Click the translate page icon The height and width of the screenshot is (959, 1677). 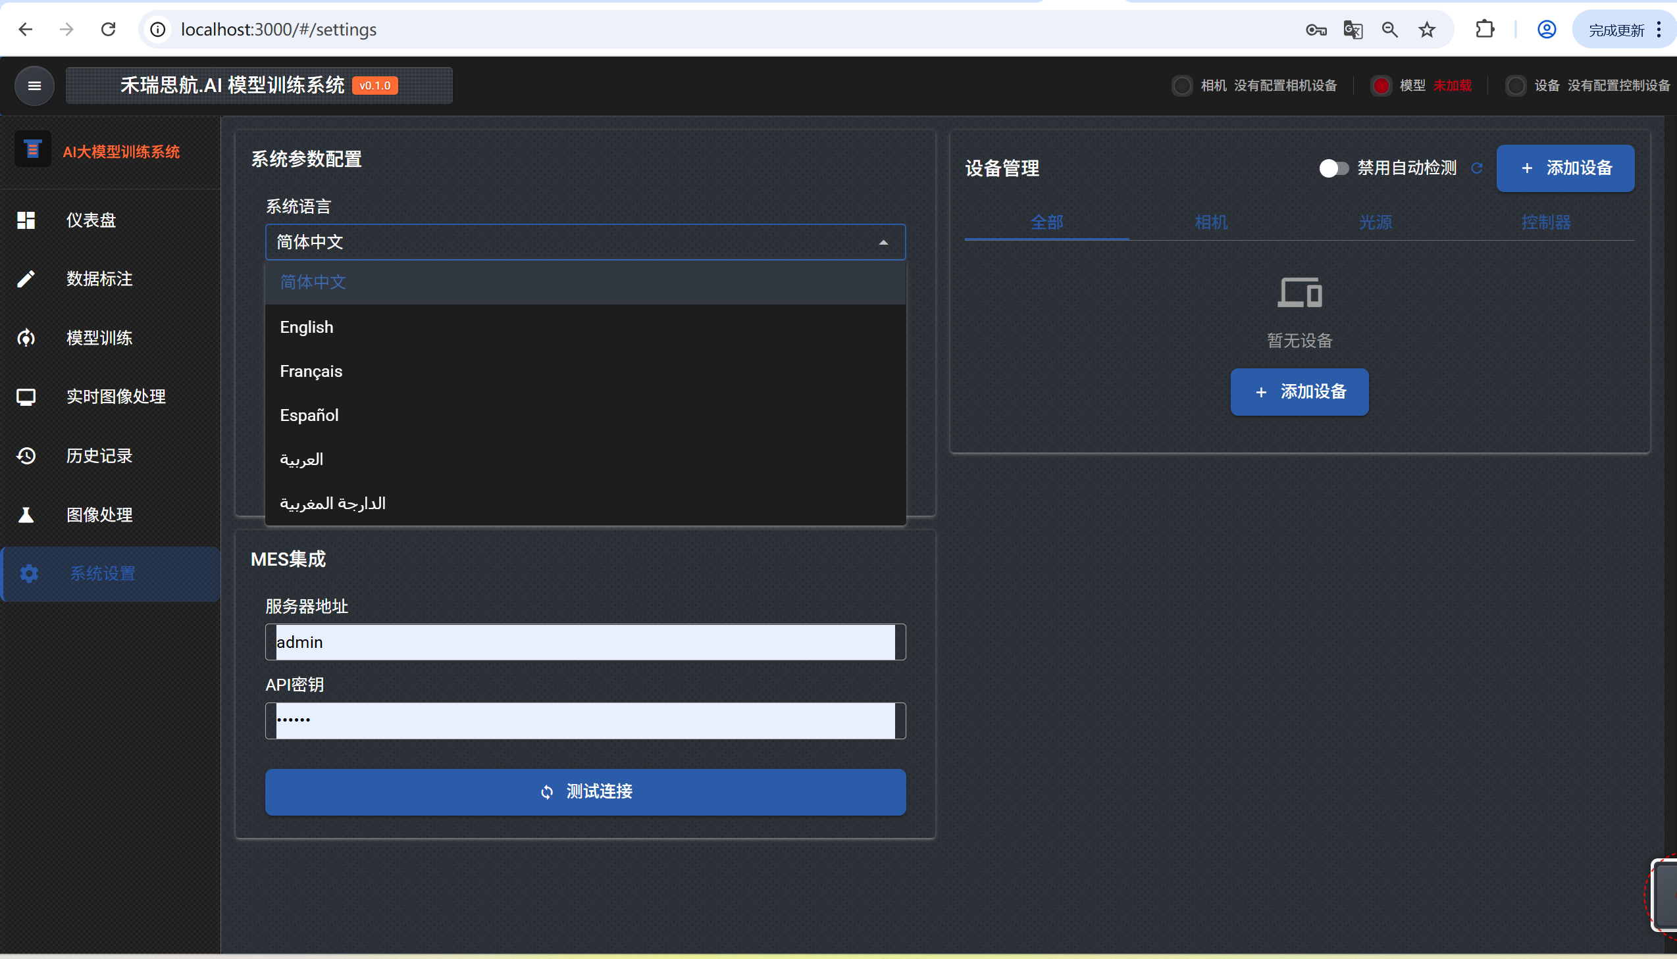point(1353,30)
